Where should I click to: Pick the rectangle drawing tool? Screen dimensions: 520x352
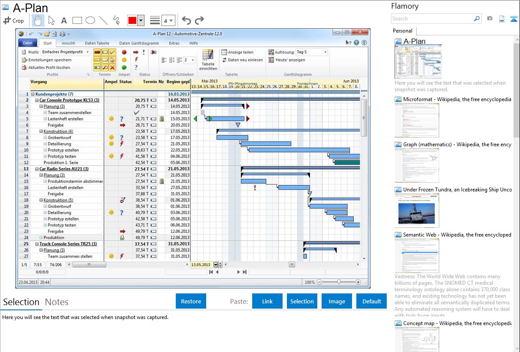77,20
